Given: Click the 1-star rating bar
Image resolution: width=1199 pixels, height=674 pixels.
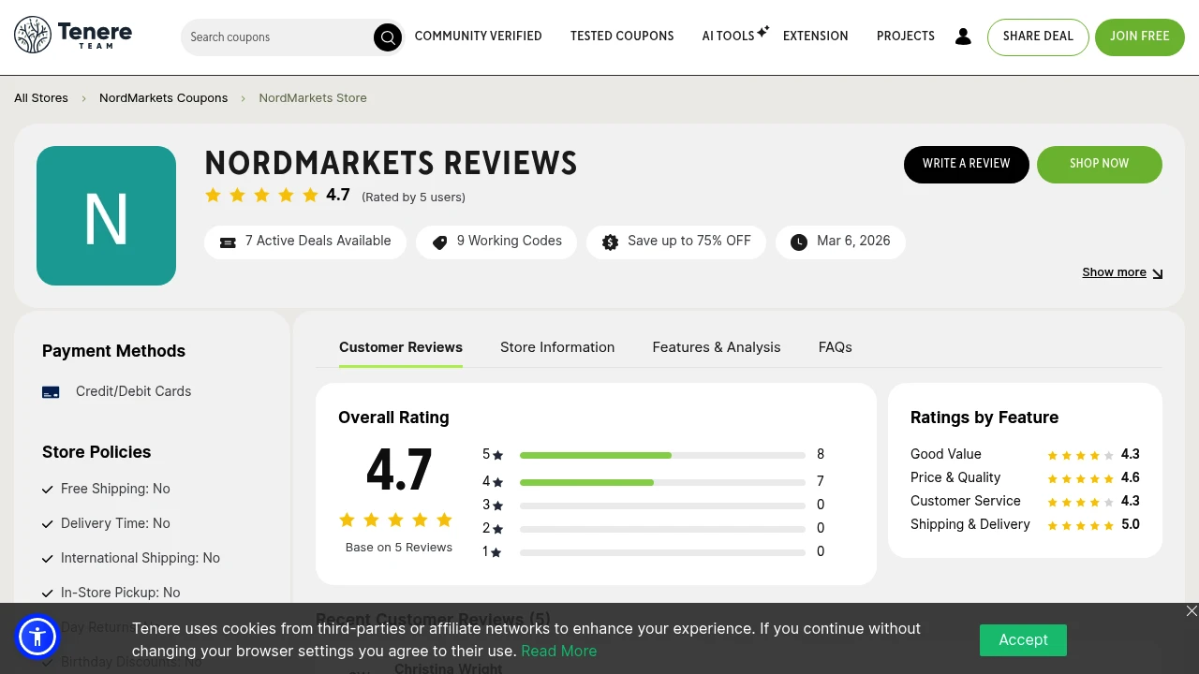Looking at the screenshot, I should [662, 553].
